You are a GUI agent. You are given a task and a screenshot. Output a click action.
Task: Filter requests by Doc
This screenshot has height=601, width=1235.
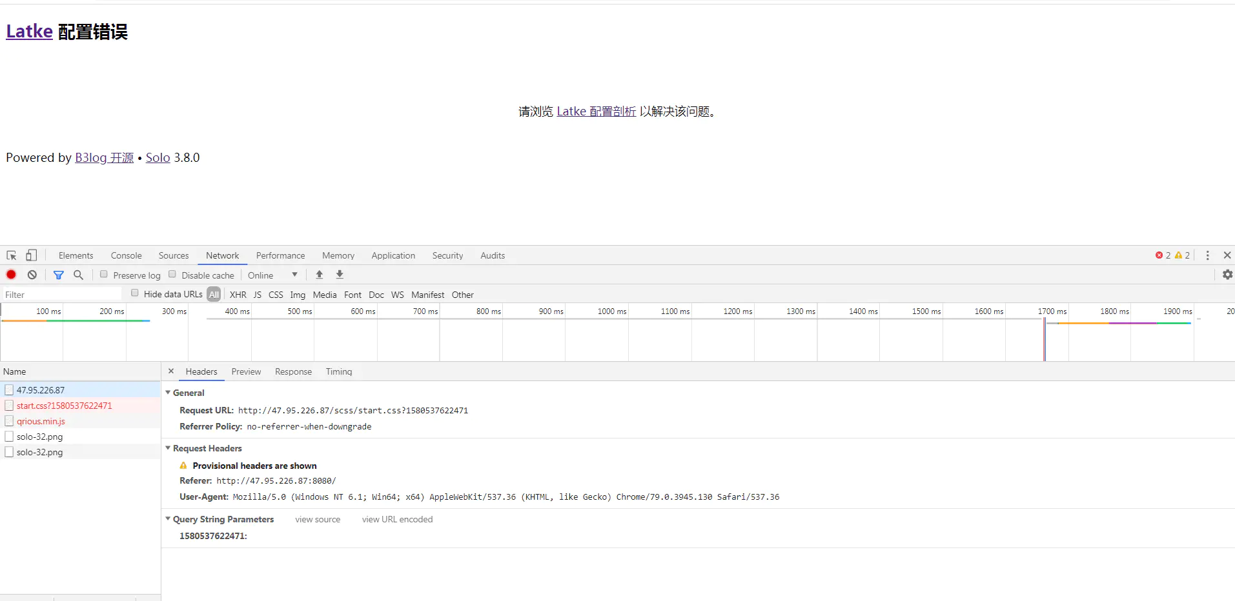coord(376,295)
